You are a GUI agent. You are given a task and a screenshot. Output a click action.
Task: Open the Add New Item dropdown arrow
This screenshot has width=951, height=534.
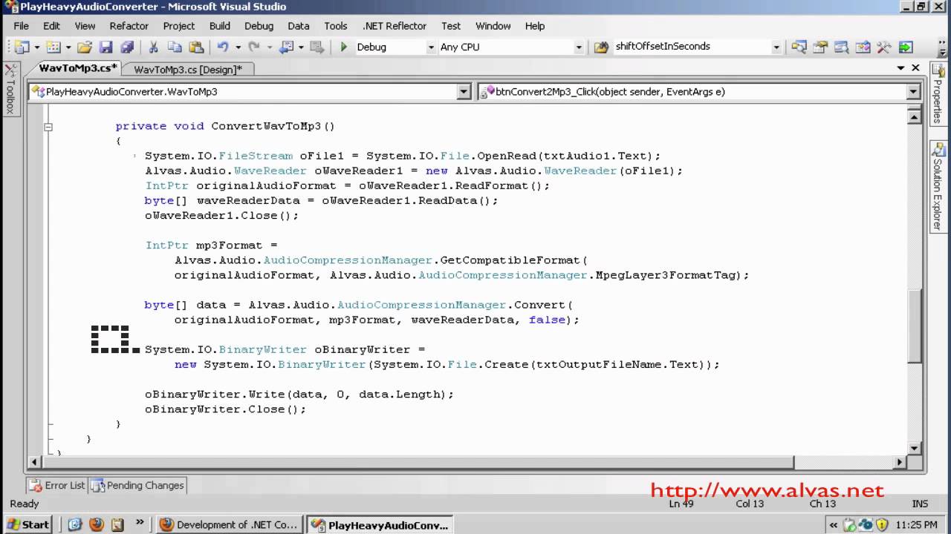click(x=68, y=47)
